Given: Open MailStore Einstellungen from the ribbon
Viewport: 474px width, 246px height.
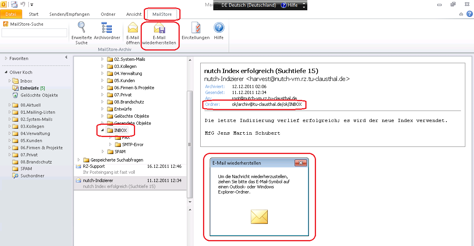Looking at the screenshot, I should pos(196,31).
